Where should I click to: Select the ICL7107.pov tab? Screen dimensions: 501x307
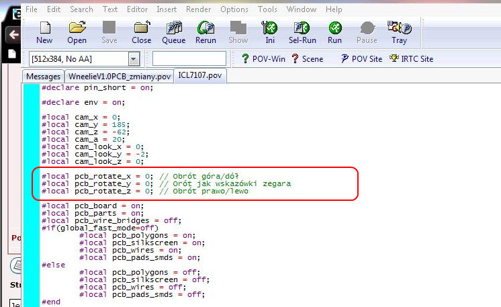coord(200,75)
